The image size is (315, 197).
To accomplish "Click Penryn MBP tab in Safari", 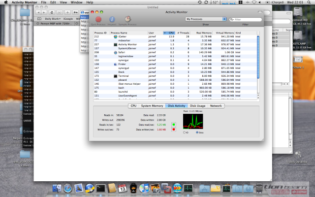I will [54, 24].
